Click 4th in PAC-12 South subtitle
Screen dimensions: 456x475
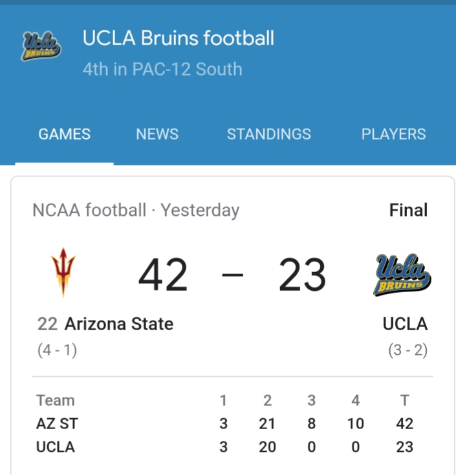(162, 69)
